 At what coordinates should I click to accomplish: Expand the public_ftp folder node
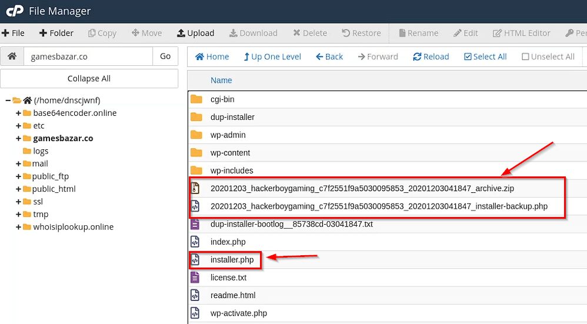point(18,176)
